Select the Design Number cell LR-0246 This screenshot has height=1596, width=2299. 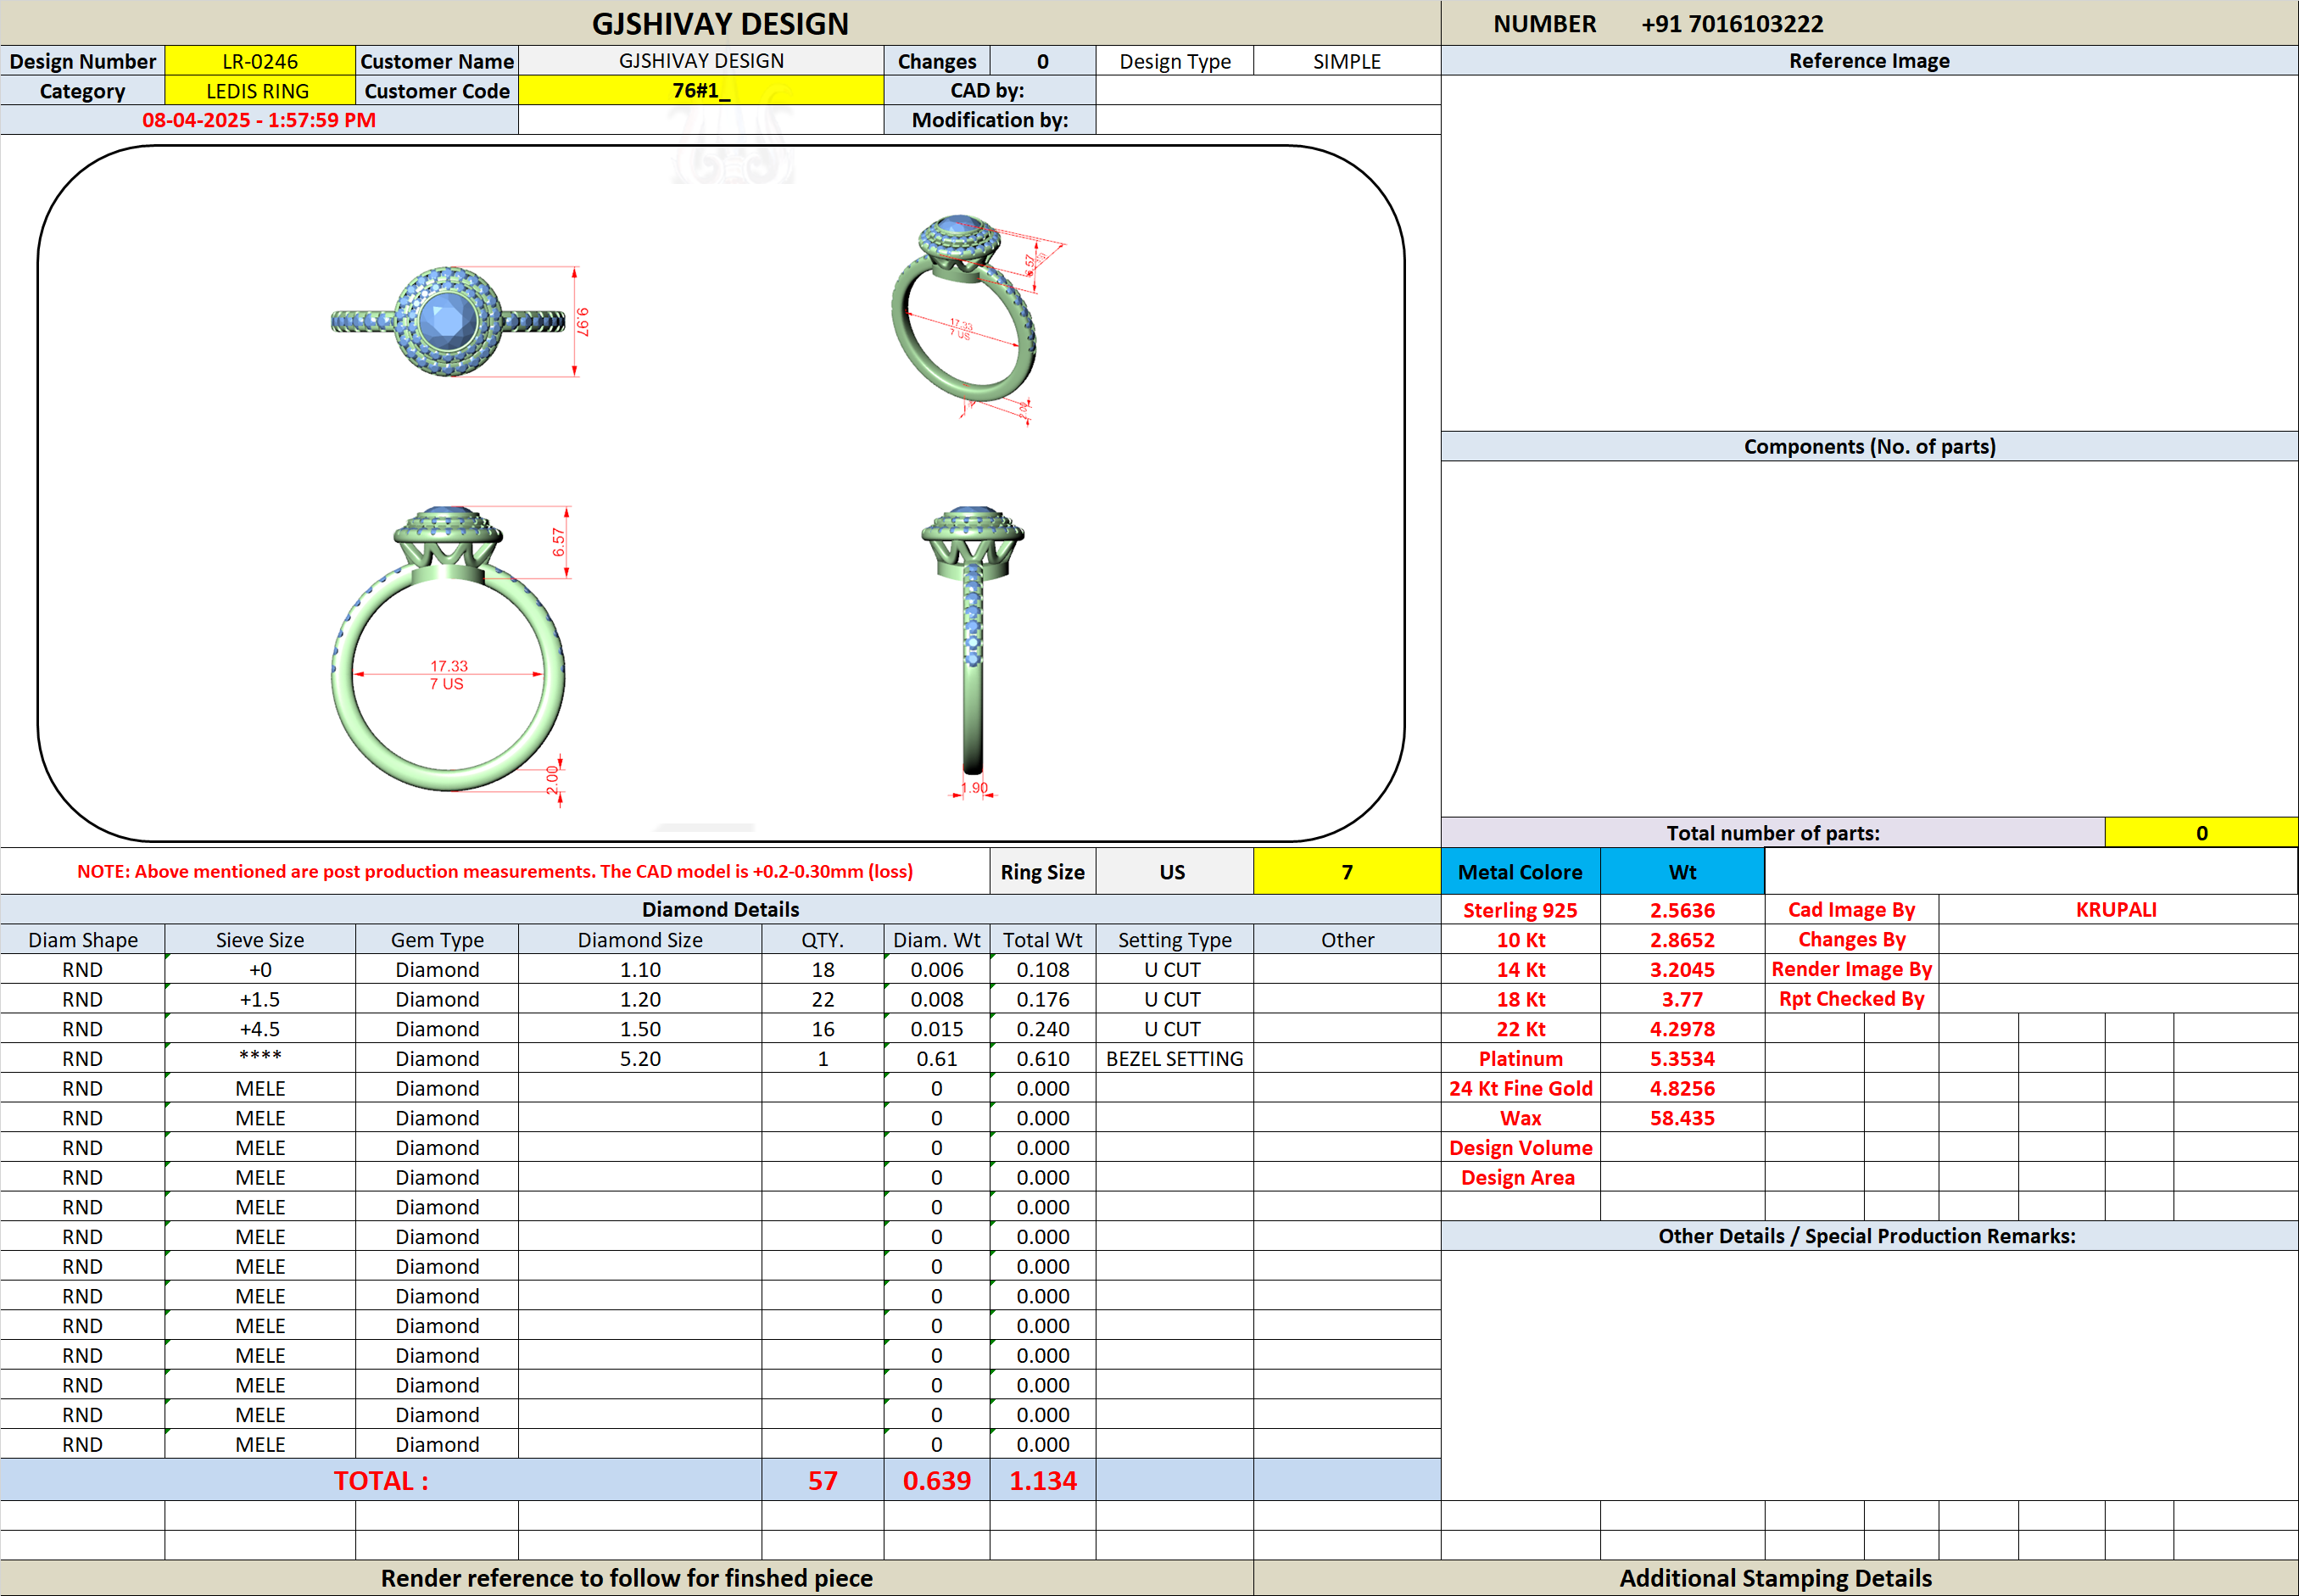coord(260,61)
